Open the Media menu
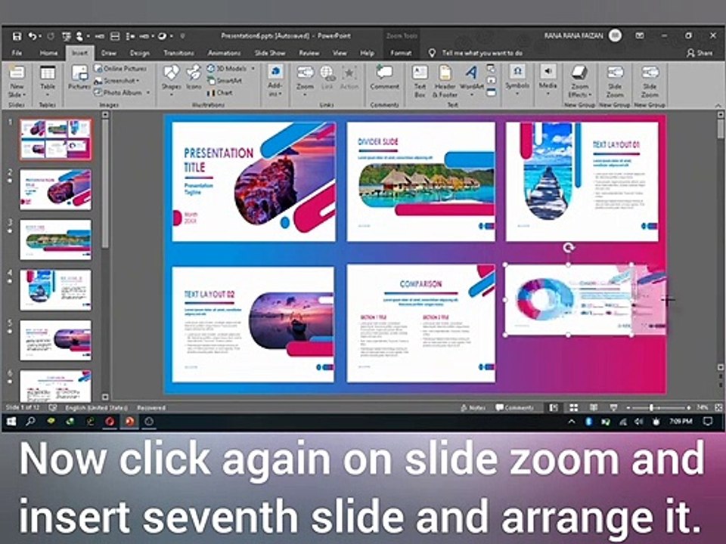 coord(548,79)
